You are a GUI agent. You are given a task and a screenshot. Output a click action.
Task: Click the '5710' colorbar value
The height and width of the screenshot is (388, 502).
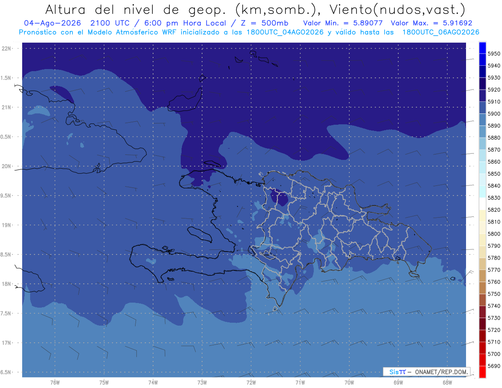click(494, 342)
